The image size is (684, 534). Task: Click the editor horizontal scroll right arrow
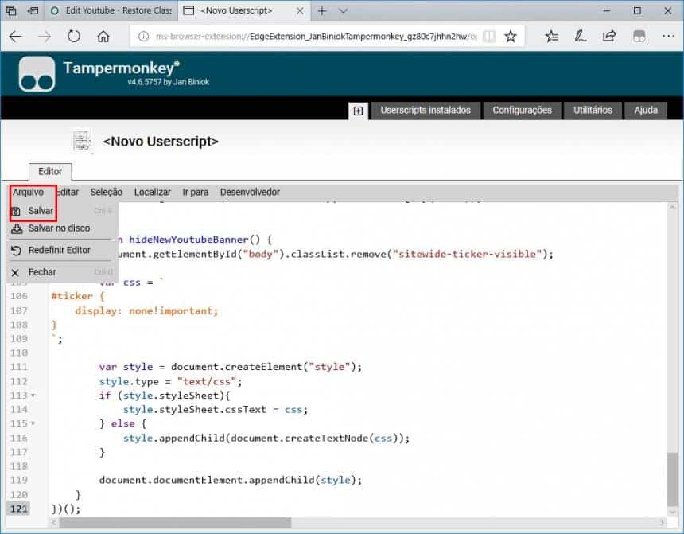(663, 522)
